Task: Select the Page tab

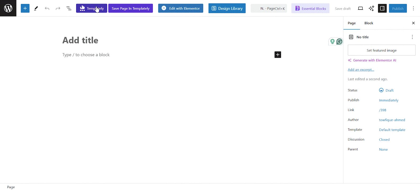Action: (x=352, y=23)
